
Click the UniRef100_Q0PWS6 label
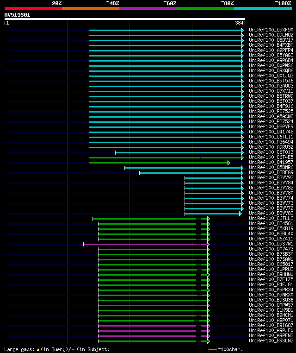coord(271,65)
